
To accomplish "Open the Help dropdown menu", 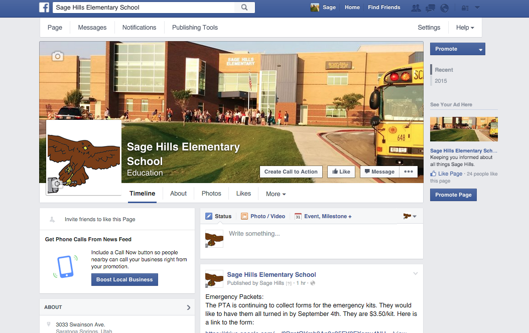I will coord(465,28).
